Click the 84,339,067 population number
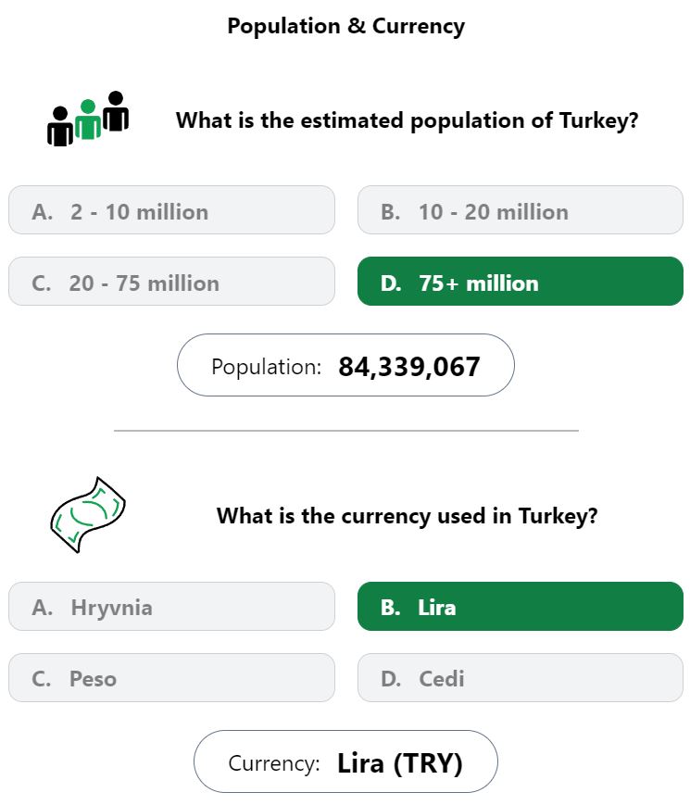The width and height of the screenshot is (690, 805). pyautogui.click(x=409, y=367)
